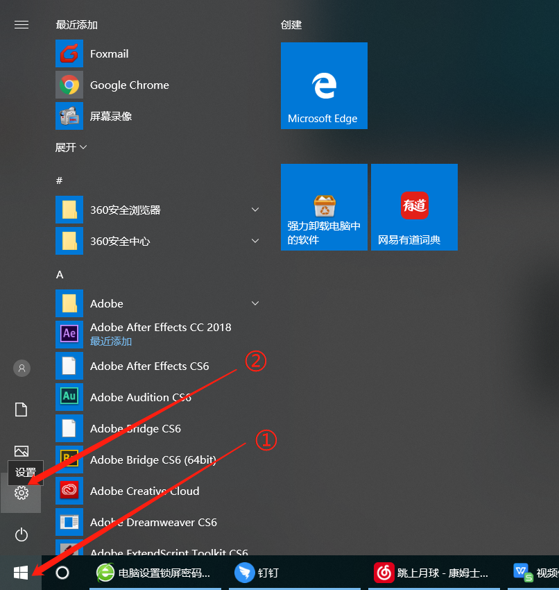559x590 pixels.
Task: Click the user account icon in the sidebar
Action: coord(21,368)
